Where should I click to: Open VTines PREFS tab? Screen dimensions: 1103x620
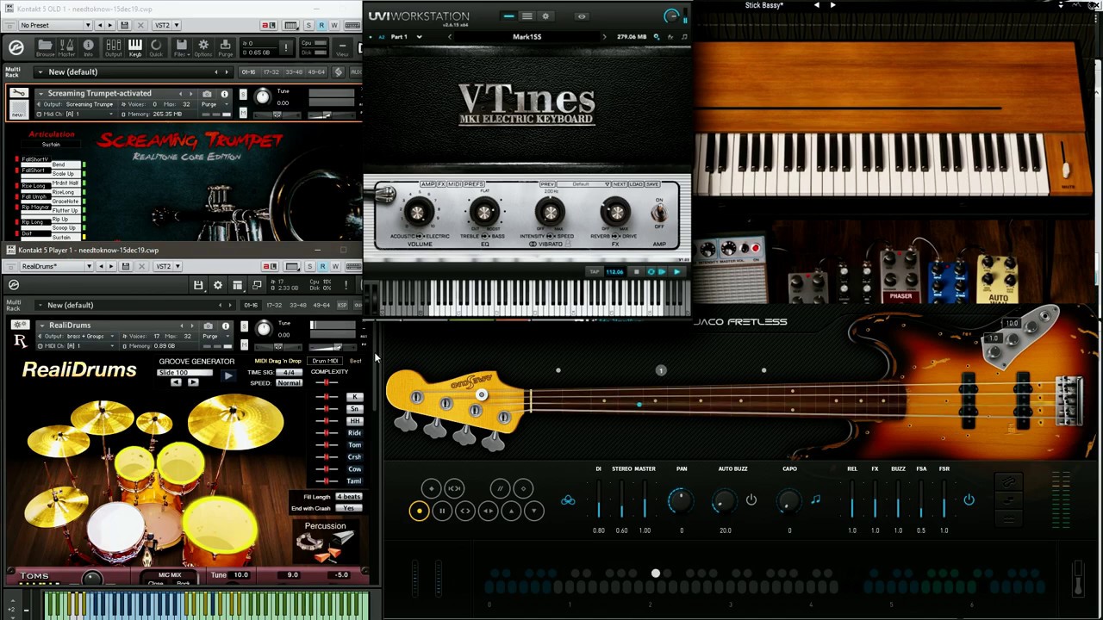coord(474,184)
